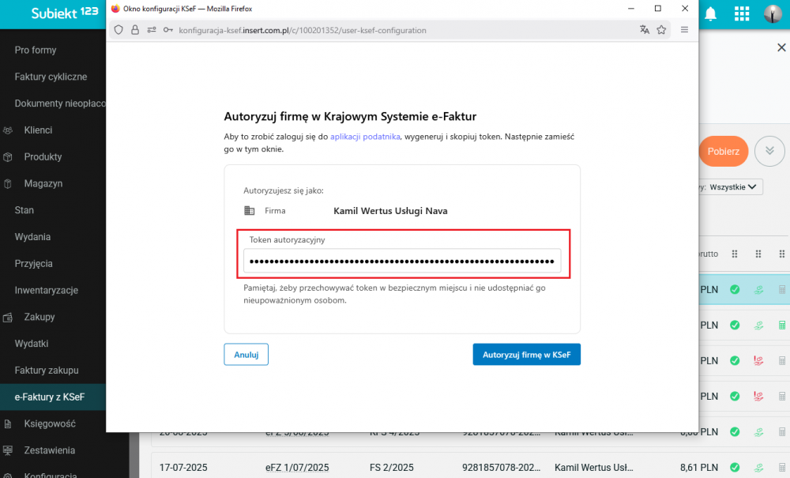Click the Firefox address bar URL
The image size is (790, 478).
(x=303, y=30)
